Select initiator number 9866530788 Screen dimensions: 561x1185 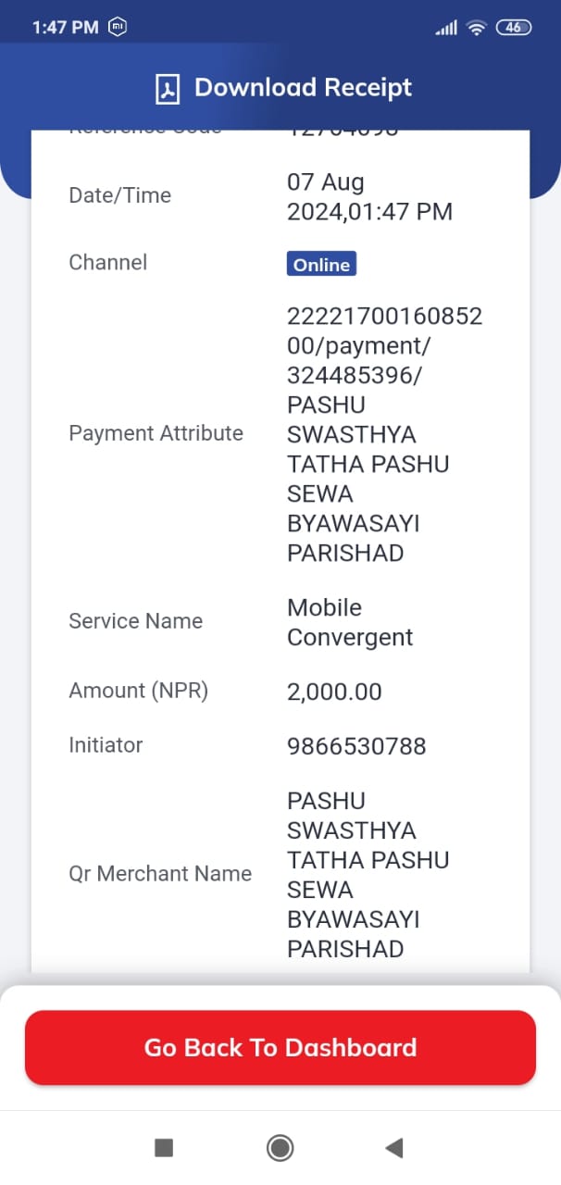[x=356, y=746]
